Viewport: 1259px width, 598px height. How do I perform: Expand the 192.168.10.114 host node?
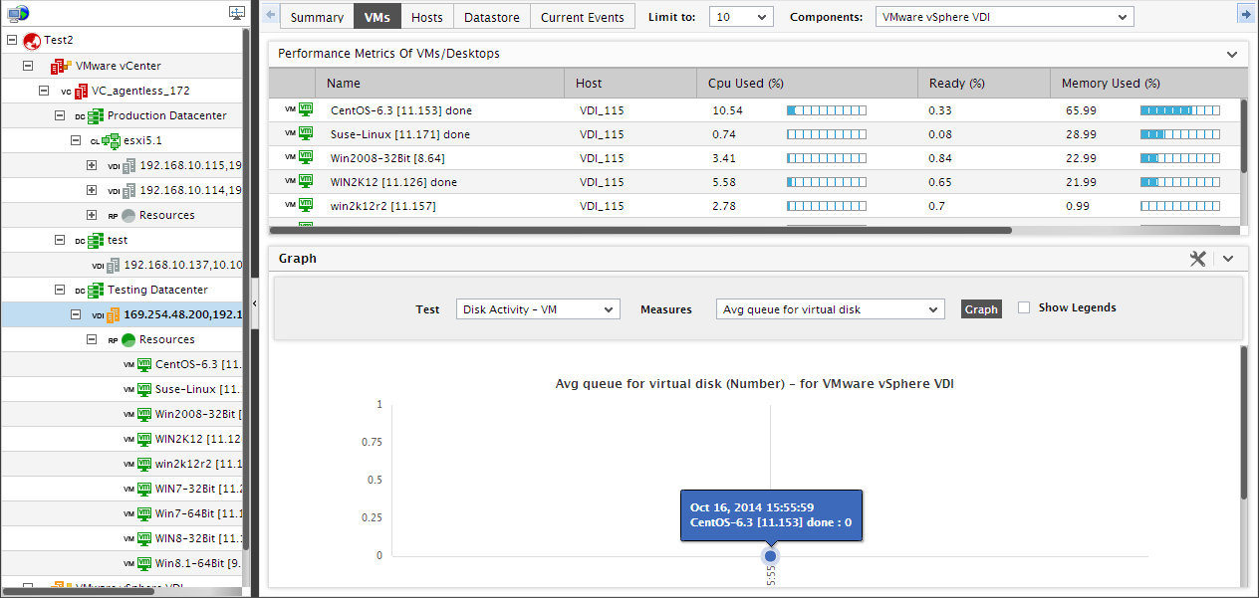pos(92,190)
